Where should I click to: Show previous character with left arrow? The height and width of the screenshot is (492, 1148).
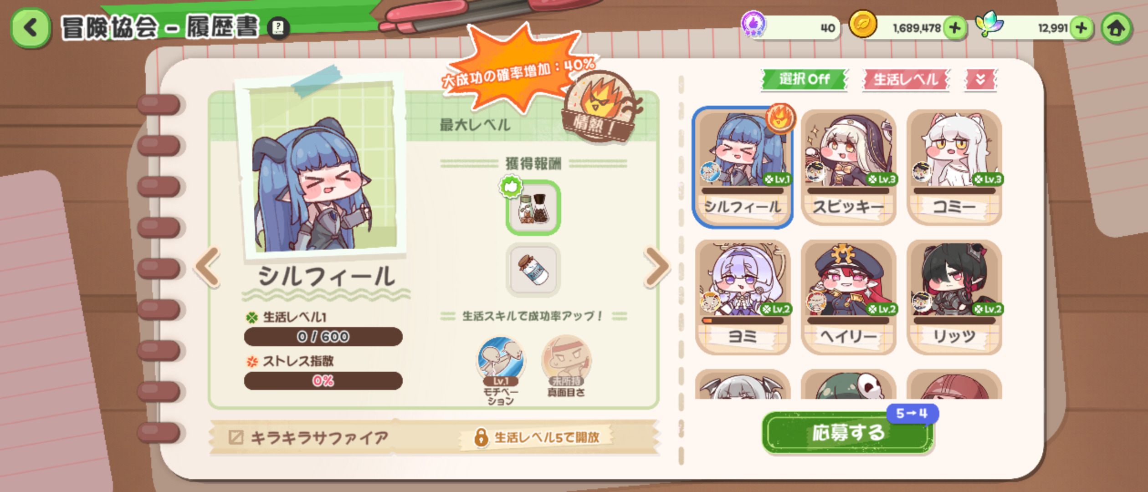(x=208, y=267)
